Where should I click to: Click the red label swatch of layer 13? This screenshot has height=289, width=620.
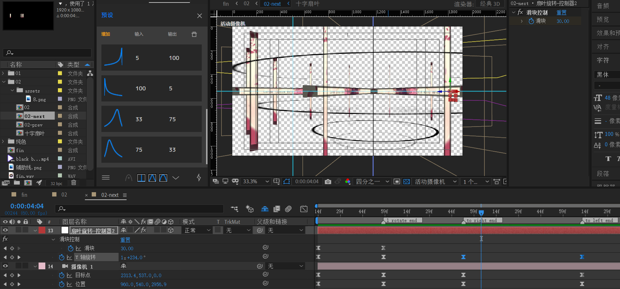42,230
